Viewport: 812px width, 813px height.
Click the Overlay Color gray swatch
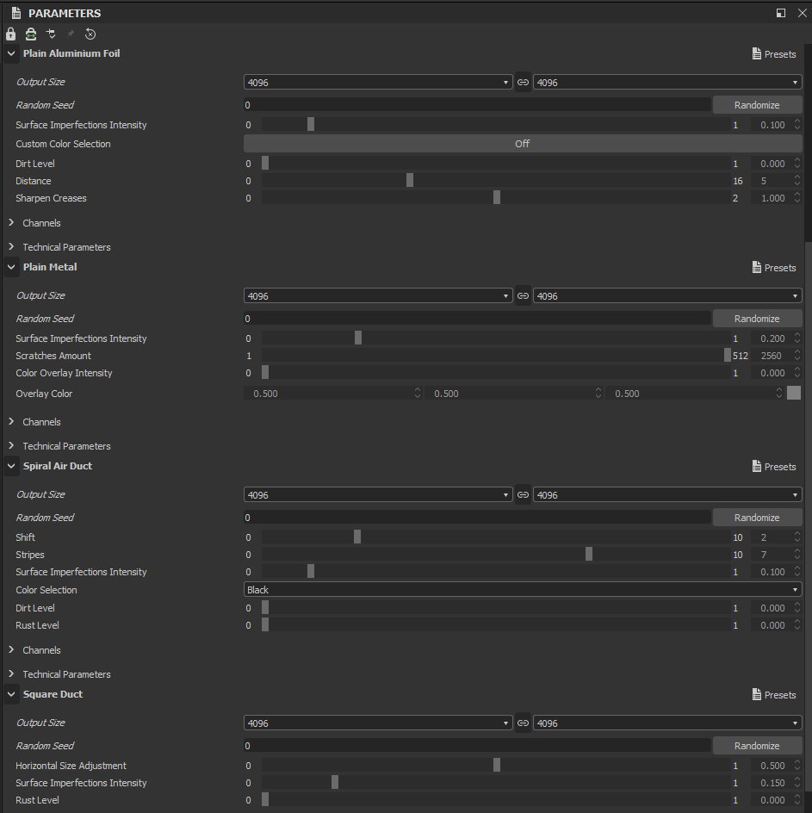click(x=794, y=393)
